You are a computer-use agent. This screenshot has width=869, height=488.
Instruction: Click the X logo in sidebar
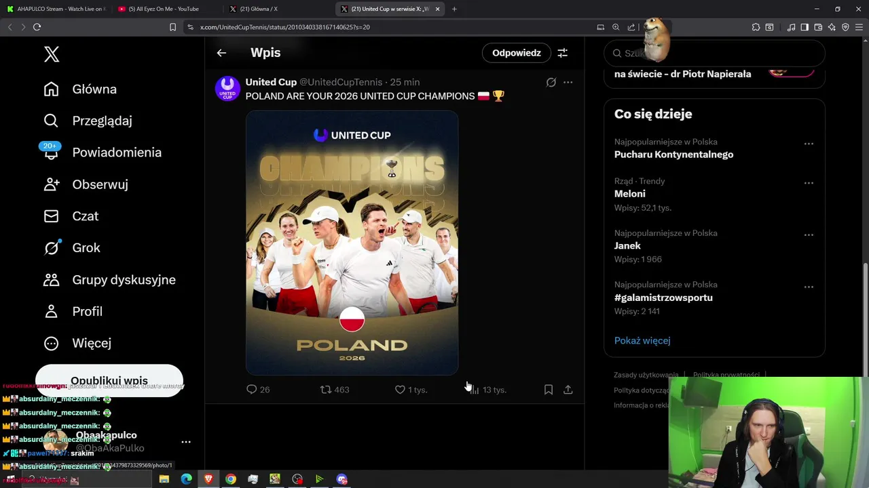click(52, 54)
